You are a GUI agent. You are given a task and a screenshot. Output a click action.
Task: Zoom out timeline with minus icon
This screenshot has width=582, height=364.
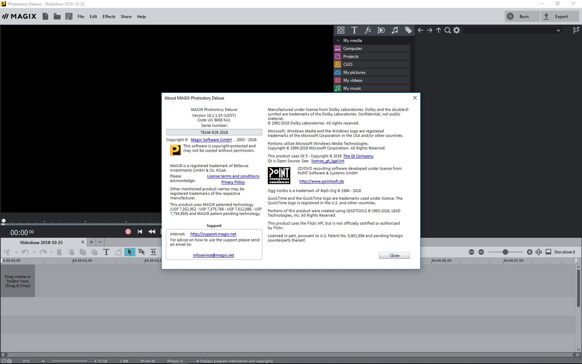[481, 252]
